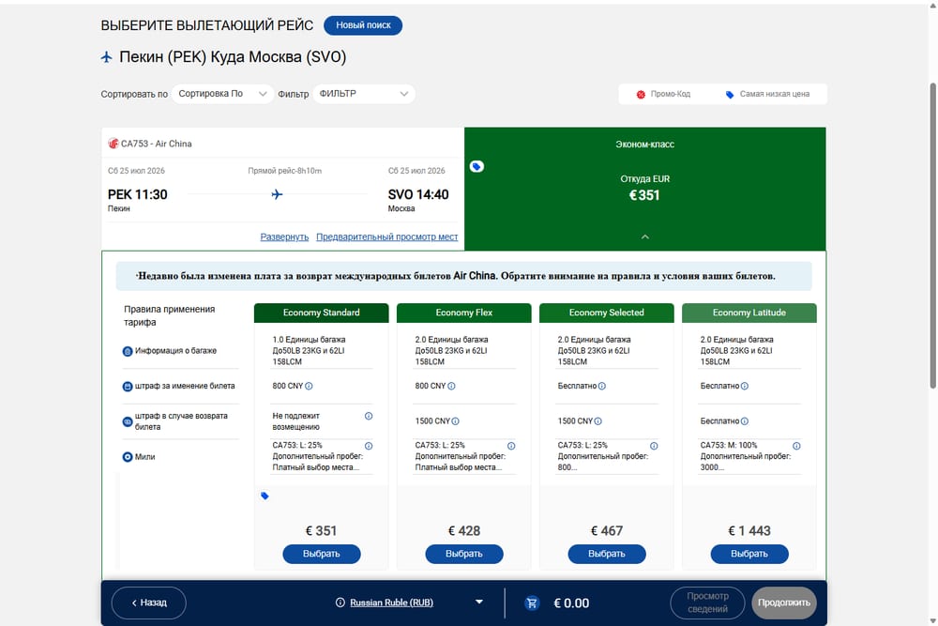Image resolution: width=938 pixels, height=626 pixels.
Task: Open miles info icon in Economy Standard column
Action: [x=369, y=446]
